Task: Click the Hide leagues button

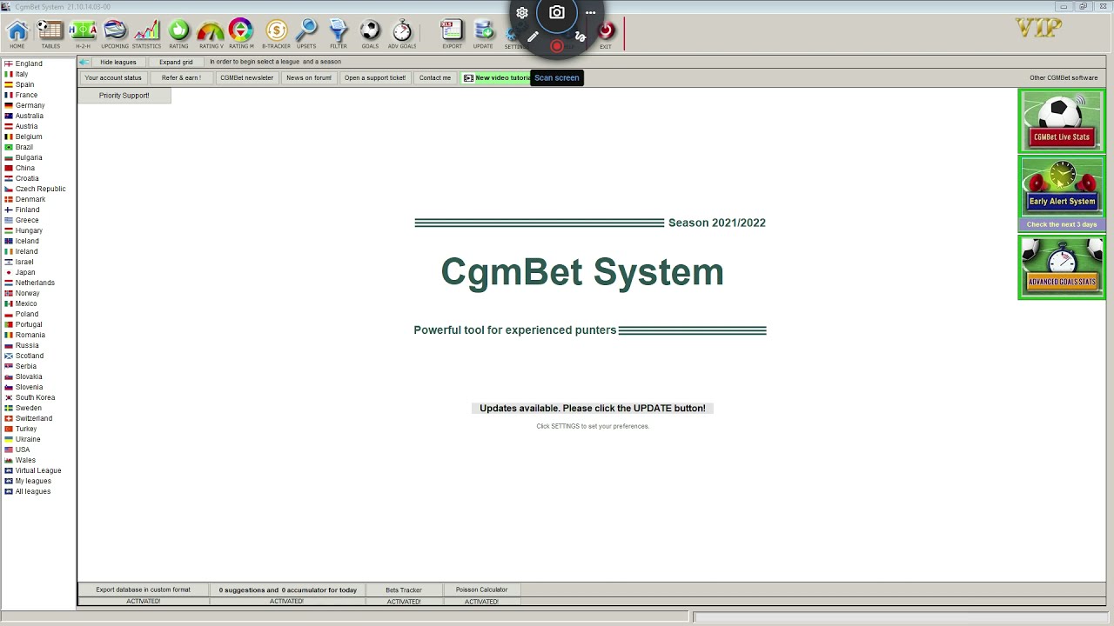Action: 118,62
